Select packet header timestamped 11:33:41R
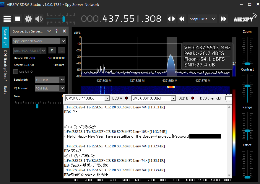Image resolution: width=260 pixels, height=184 pixels. click(x=114, y=170)
